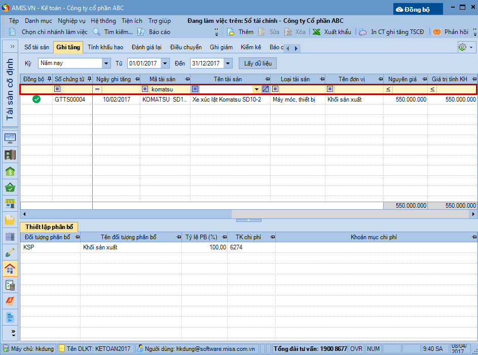Open the green dollar house sidebar icon
478x355 pixels.
click(x=10, y=172)
